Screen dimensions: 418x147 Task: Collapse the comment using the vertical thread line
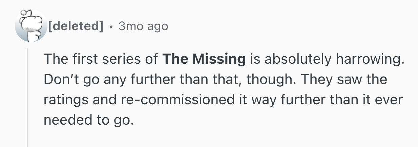[27, 98]
